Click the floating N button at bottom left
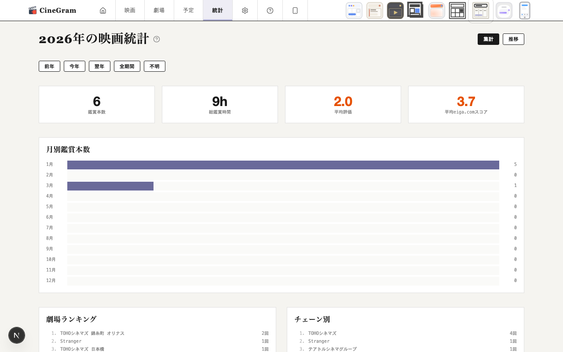563x352 pixels. pyautogui.click(x=17, y=335)
